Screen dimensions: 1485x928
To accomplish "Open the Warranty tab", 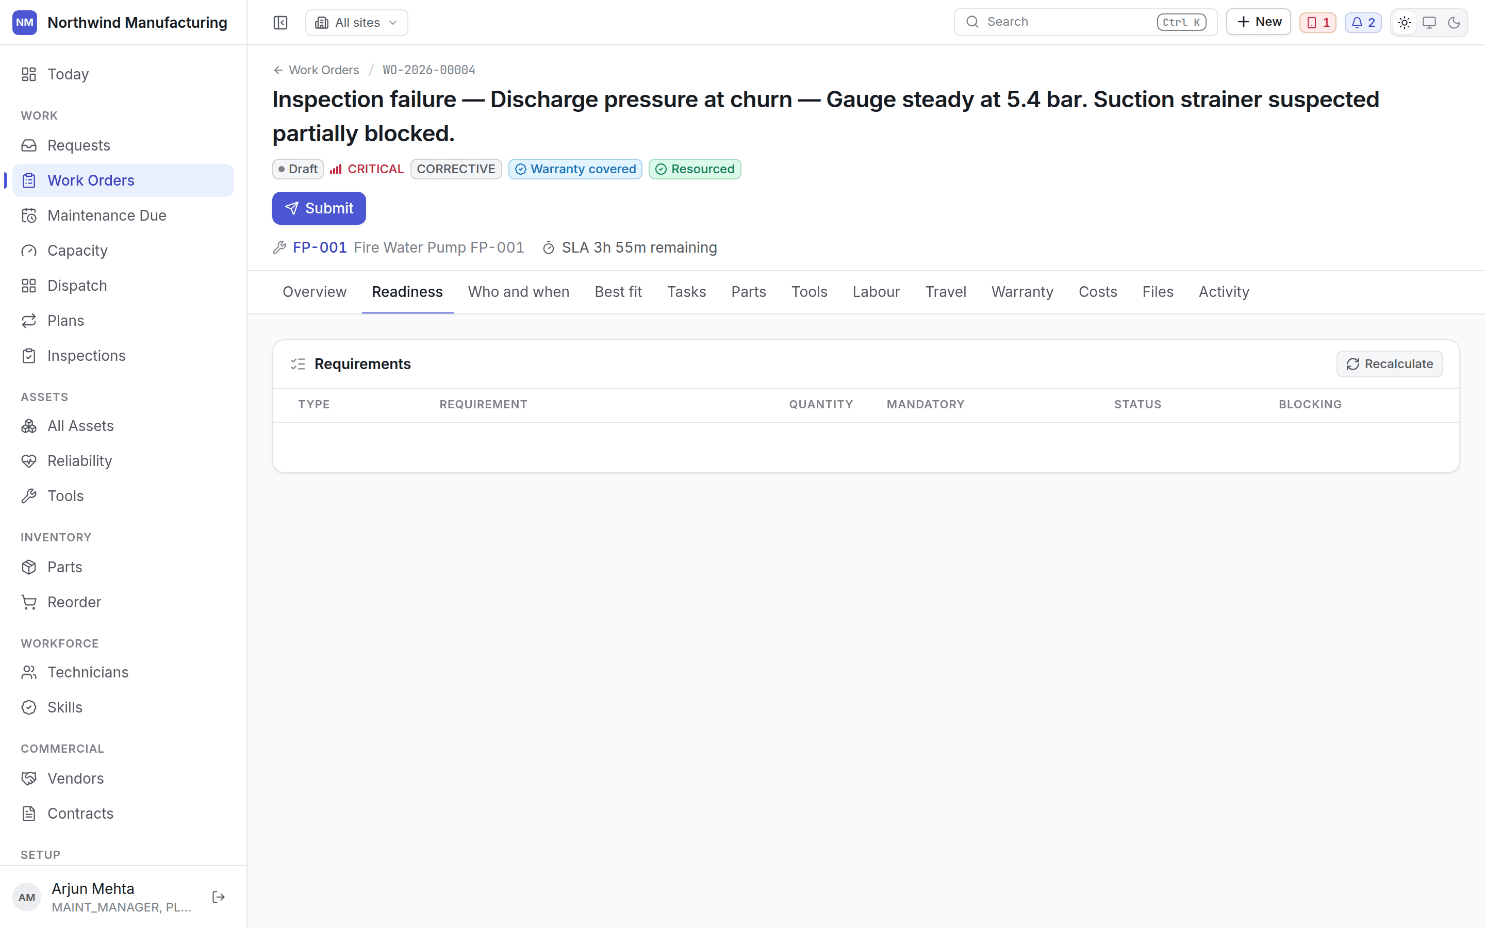I will (x=1021, y=292).
